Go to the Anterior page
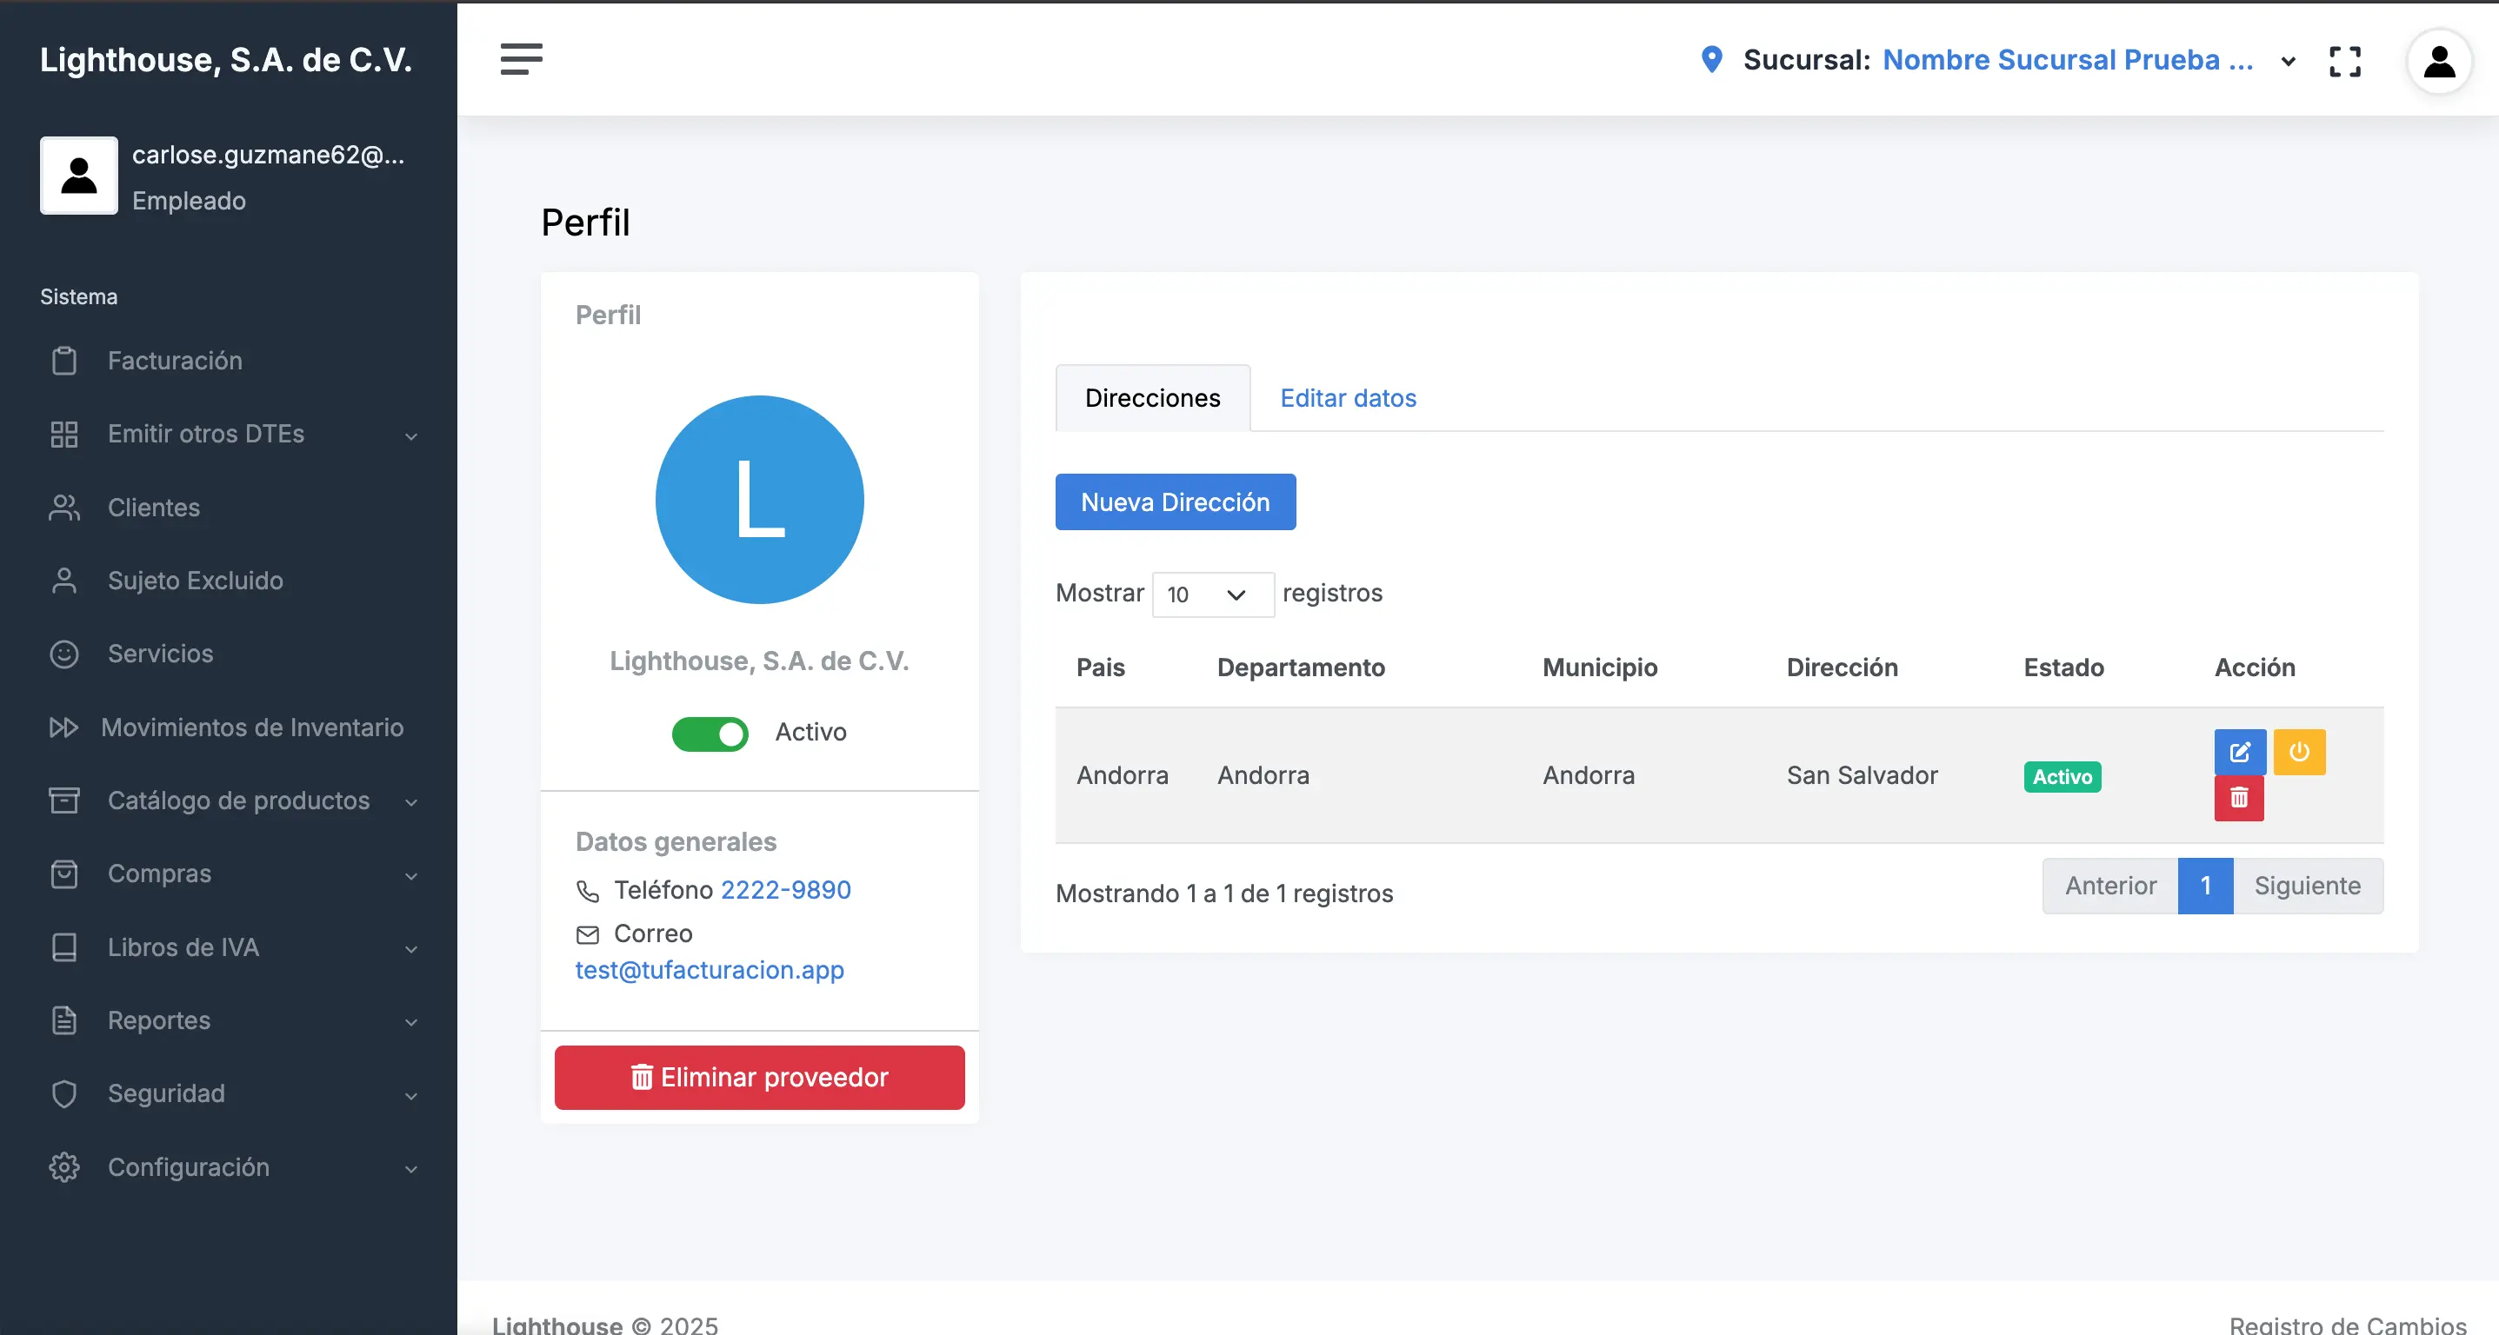The width and height of the screenshot is (2499, 1335). 2110,887
